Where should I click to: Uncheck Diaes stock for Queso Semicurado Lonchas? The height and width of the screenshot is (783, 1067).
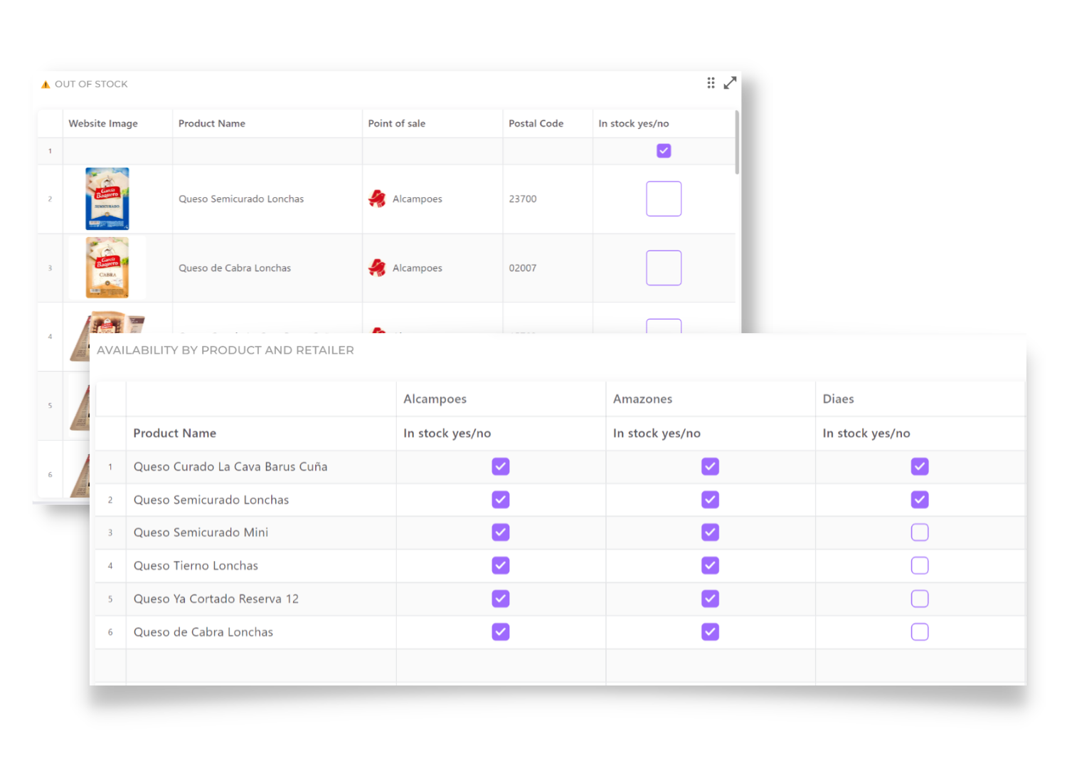(x=920, y=500)
